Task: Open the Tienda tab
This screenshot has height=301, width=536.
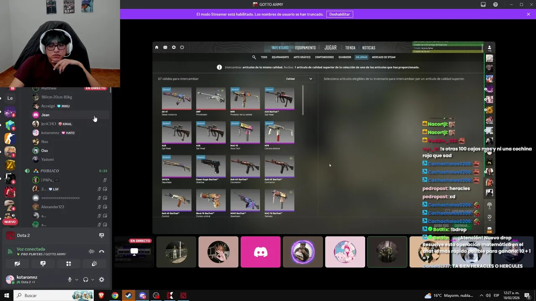Action: [x=350, y=48]
